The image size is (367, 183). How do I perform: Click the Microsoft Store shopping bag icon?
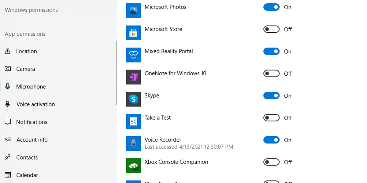[x=133, y=33]
